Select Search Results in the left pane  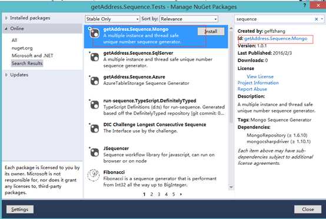(x=27, y=63)
